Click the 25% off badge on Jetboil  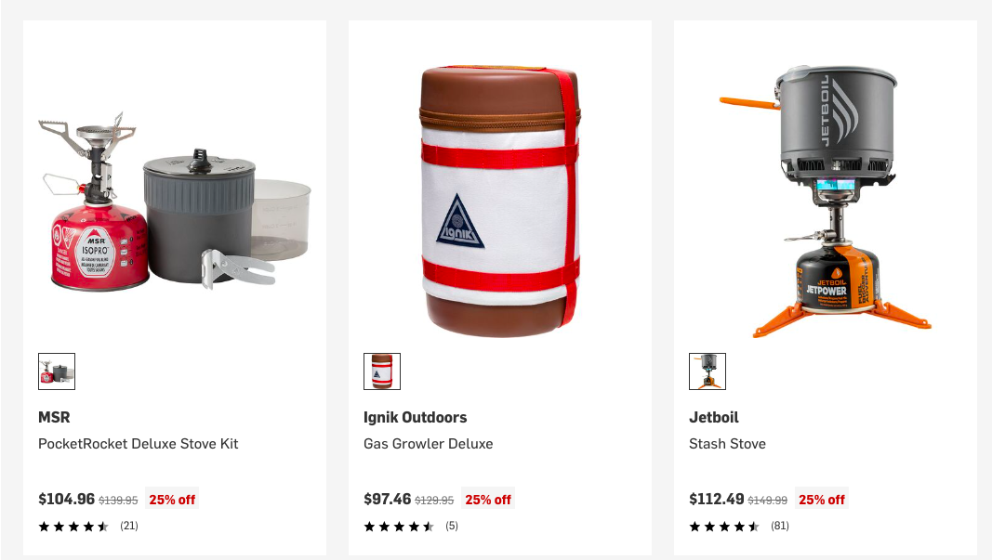click(x=821, y=500)
